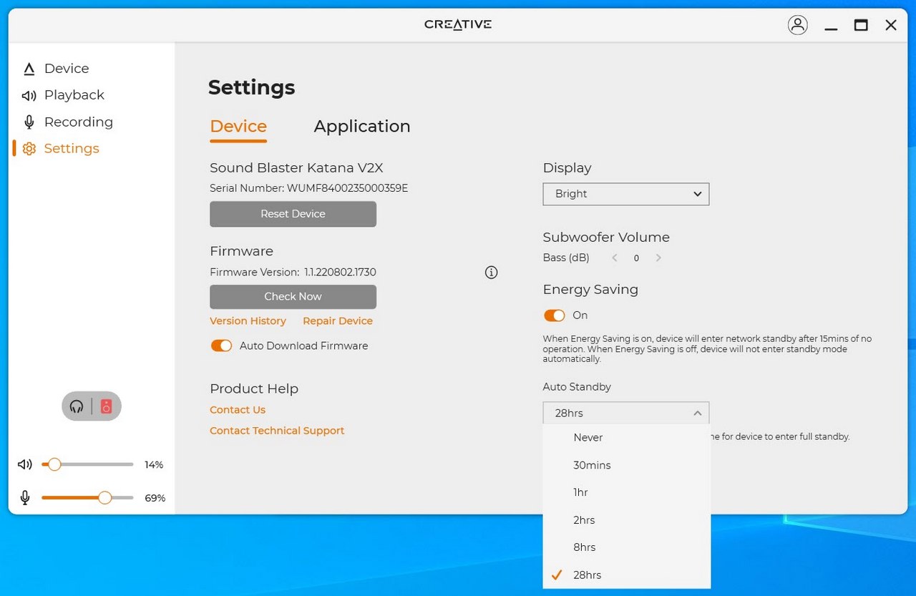
Task: Switch to the Application tab
Action: pos(362,127)
